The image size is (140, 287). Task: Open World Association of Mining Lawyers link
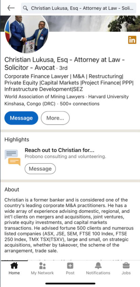[44, 97]
